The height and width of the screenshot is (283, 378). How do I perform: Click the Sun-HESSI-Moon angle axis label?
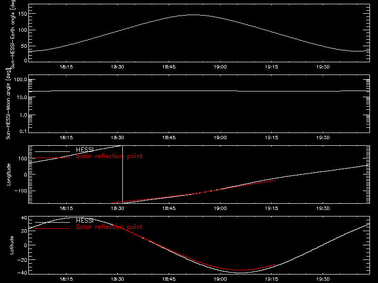pos(8,104)
